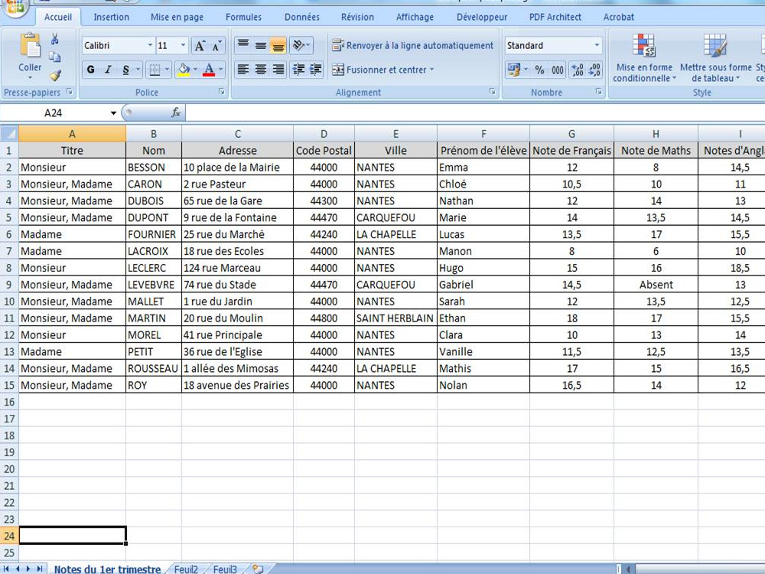Align text to top of cell
This screenshot has width=765, height=574.
click(243, 45)
